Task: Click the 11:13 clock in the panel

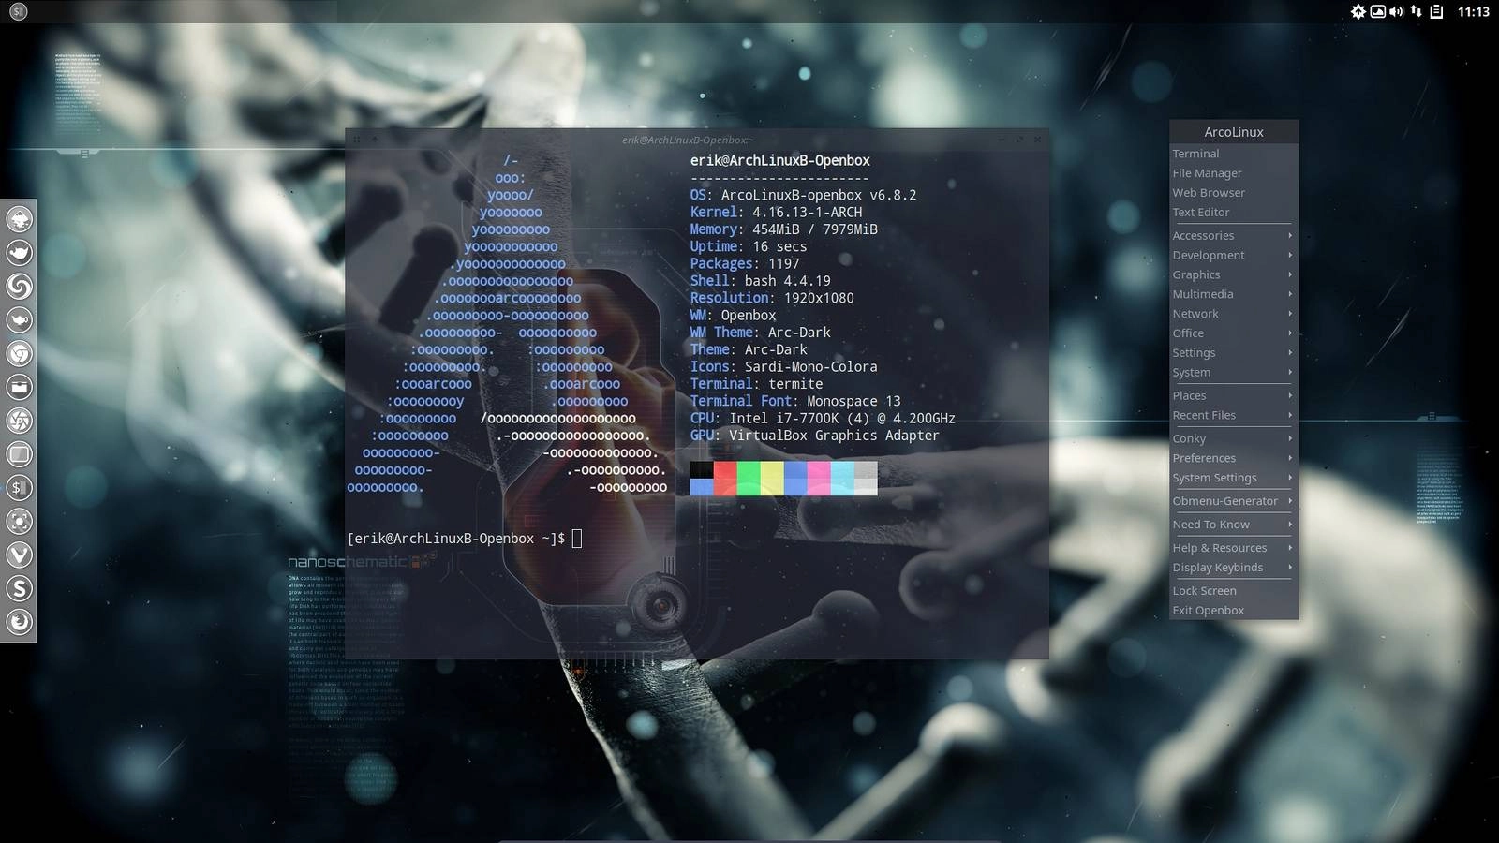Action: coord(1473,11)
